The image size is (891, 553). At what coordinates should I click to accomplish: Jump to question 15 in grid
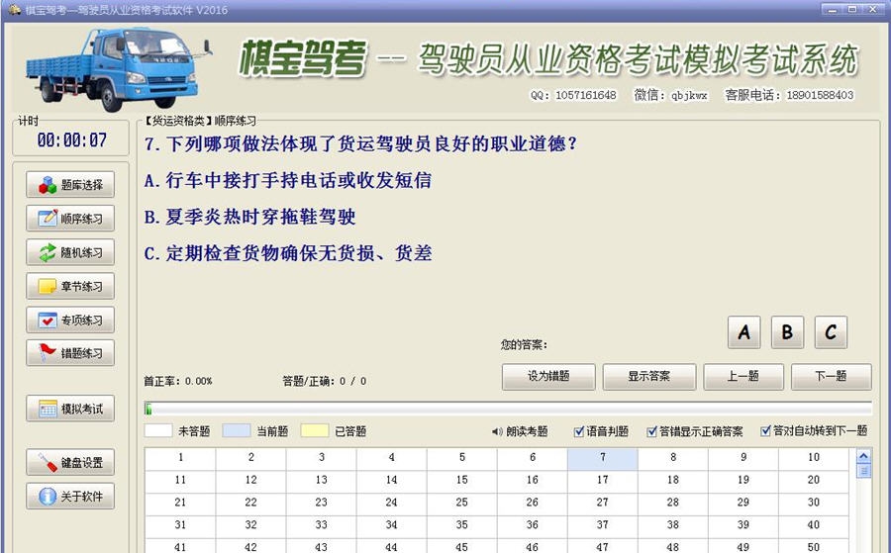click(462, 481)
